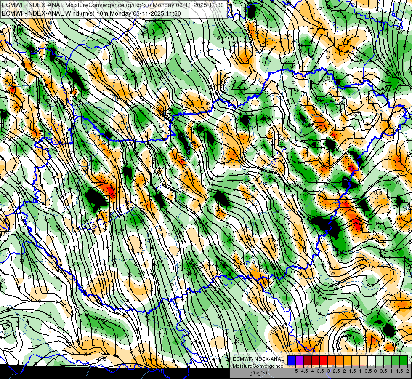The image size is (412, 379).
Task: Click the purple legend swatch
Action: pos(300,360)
